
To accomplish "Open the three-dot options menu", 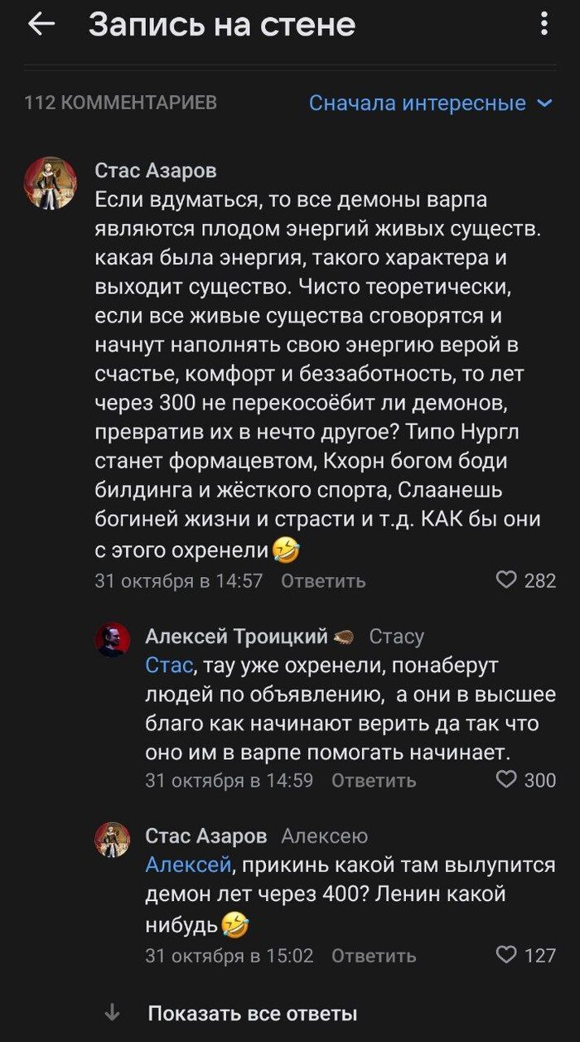I will [x=544, y=24].
